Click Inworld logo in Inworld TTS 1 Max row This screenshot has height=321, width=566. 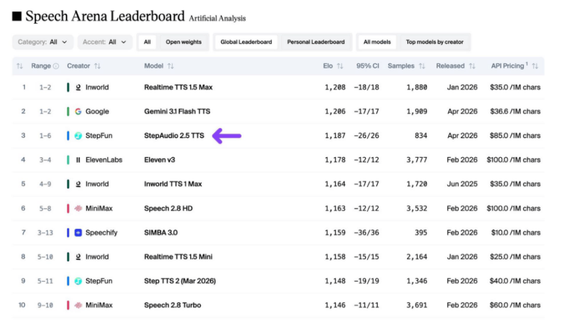point(78,184)
